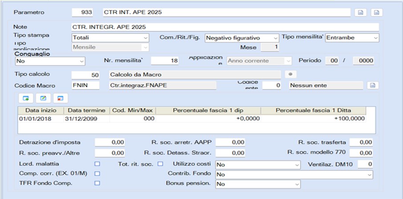Click the Codice ente field showing 0
The height and width of the screenshot is (199, 403).
[272, 85]
